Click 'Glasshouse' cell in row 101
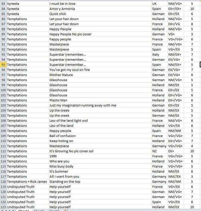This screenshot has width=201, height=211. pyautogui.click(x=100, y=95)
